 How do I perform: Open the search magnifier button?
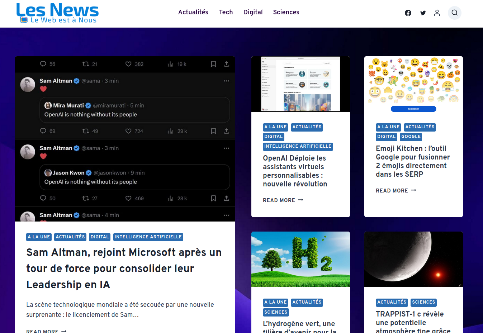(455, 13)
